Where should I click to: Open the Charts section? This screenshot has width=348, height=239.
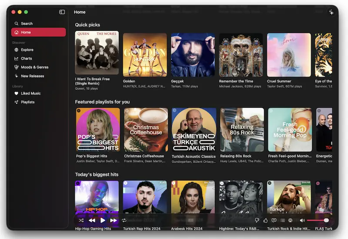pos(26,58)
